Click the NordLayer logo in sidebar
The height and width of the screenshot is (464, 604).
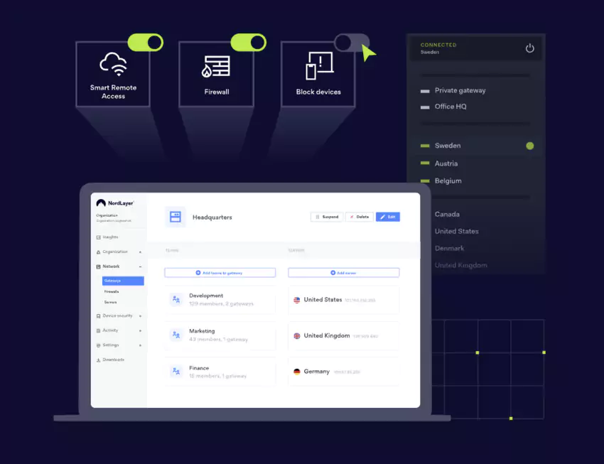tap(112, 203)
